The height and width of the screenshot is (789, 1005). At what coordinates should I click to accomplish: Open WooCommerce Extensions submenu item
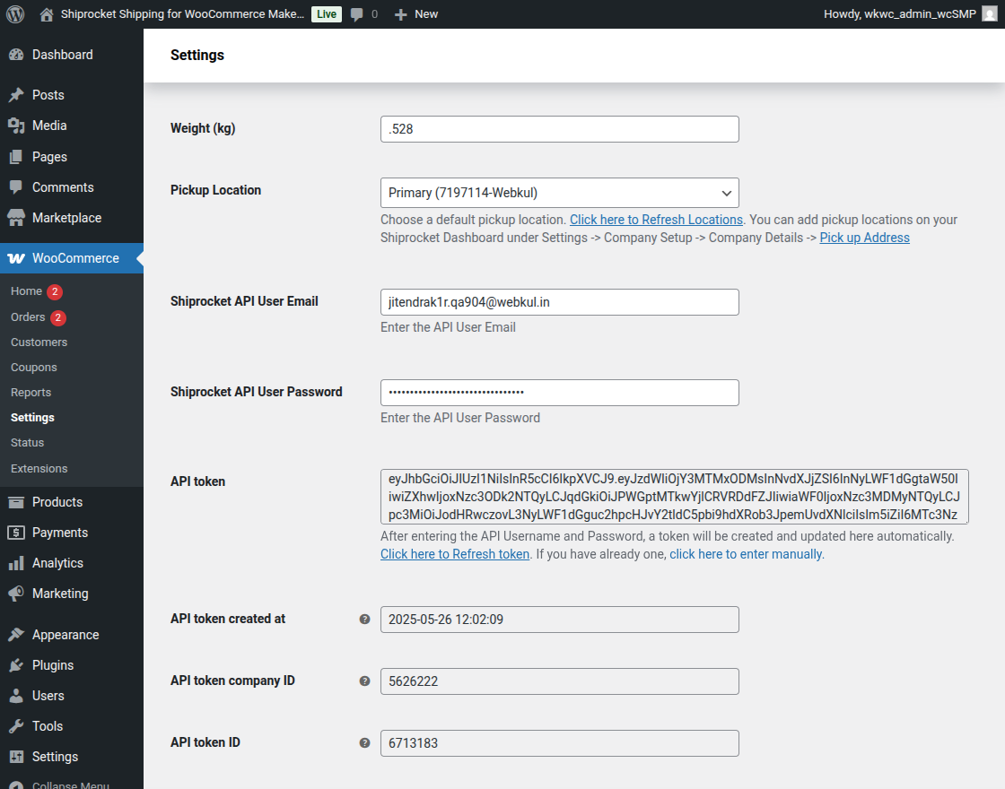click(x=39, y=469)
